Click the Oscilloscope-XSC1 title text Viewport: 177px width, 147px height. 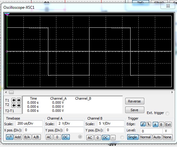pyautogui.click(x=19, y=7)
